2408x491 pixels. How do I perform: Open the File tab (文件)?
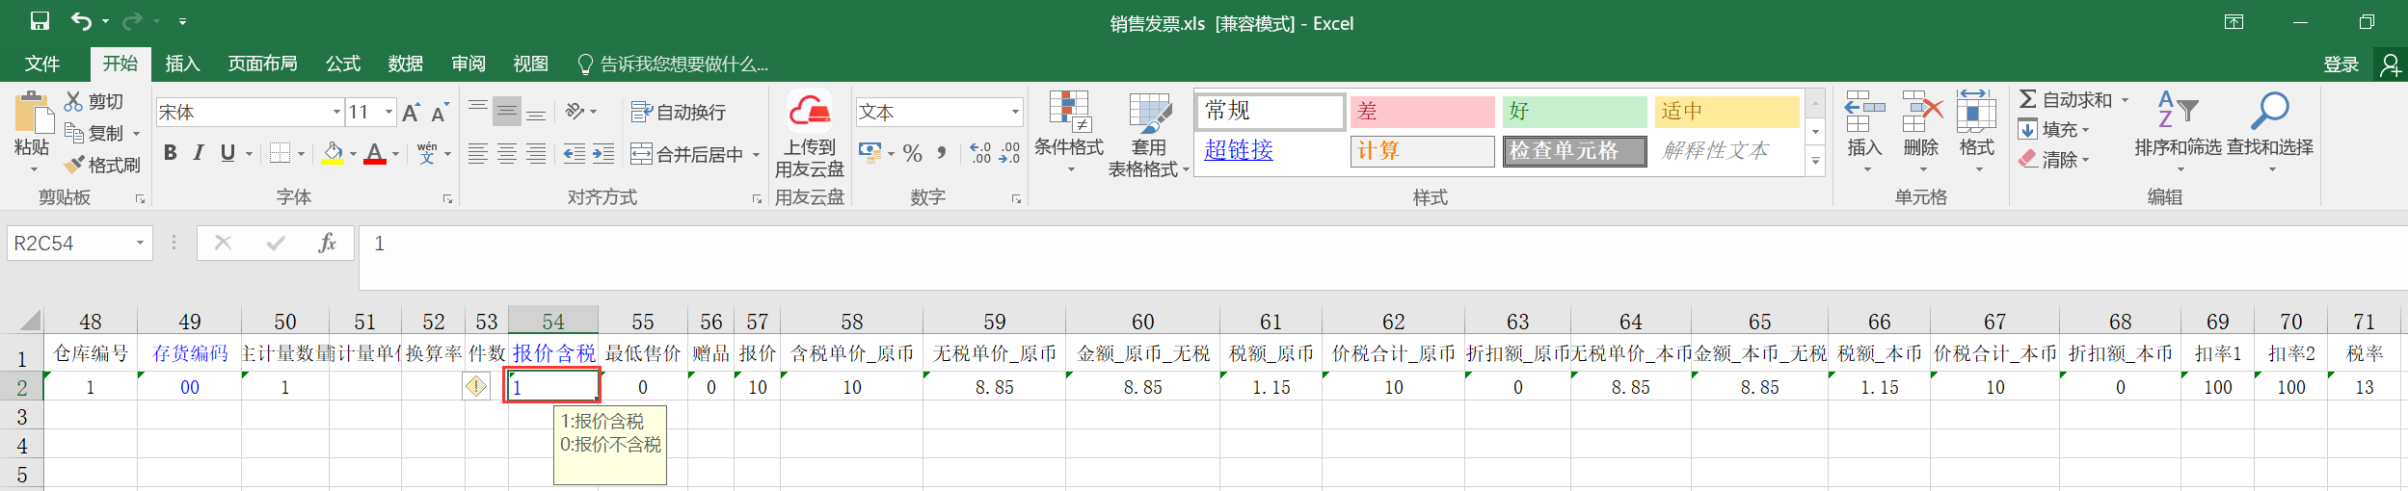pyautogui.click(x=42, y=64)
